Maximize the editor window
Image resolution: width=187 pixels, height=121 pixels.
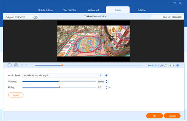tap(174, 3)
